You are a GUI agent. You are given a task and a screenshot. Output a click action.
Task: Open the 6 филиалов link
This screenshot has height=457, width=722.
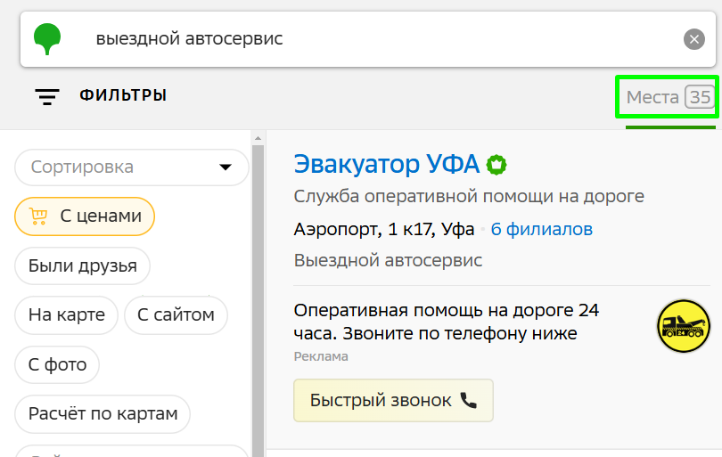pyautogui.click(x=542, y=229)
